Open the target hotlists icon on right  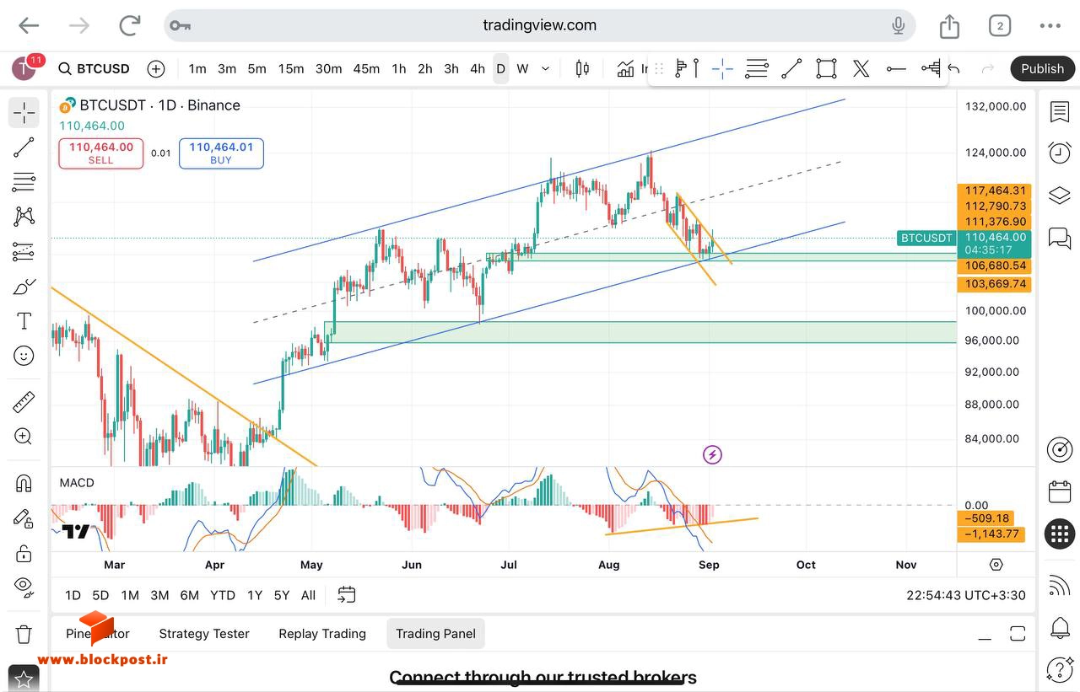coord(1059,450)
